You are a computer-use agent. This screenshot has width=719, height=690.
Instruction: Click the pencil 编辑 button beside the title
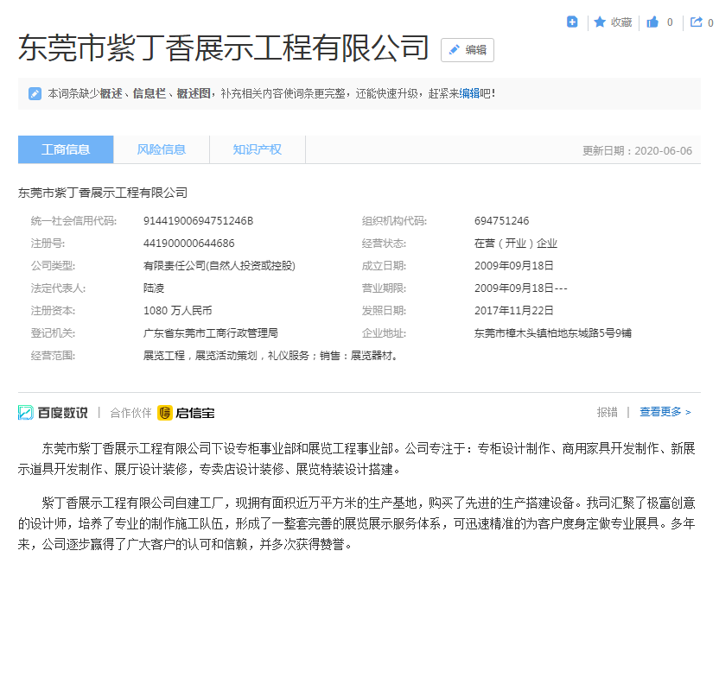click(468, 50)
